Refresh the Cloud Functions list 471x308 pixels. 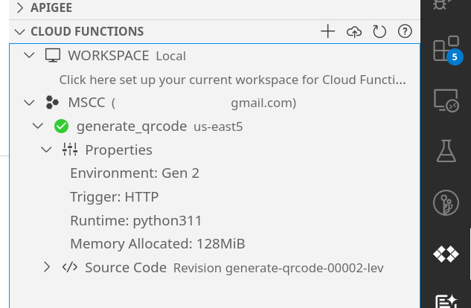click(x=379, y=31)
